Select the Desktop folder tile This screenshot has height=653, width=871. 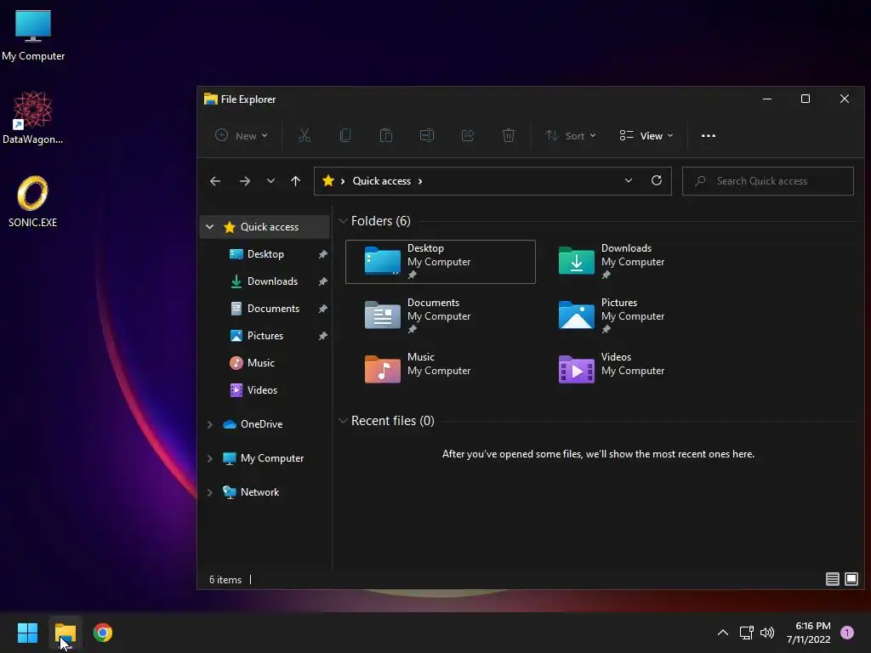click(441, 262)
